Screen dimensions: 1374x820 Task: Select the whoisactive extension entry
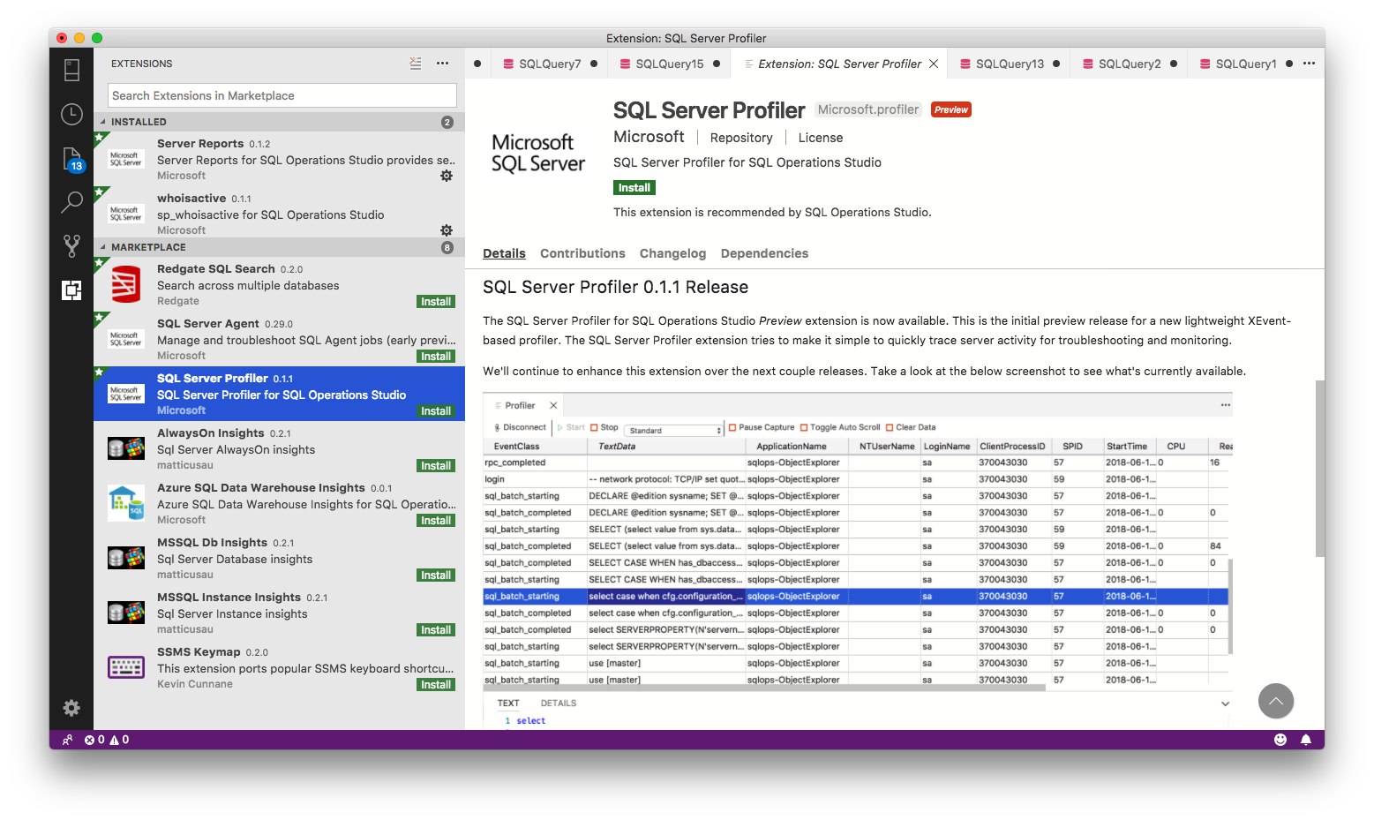(279, 214)
